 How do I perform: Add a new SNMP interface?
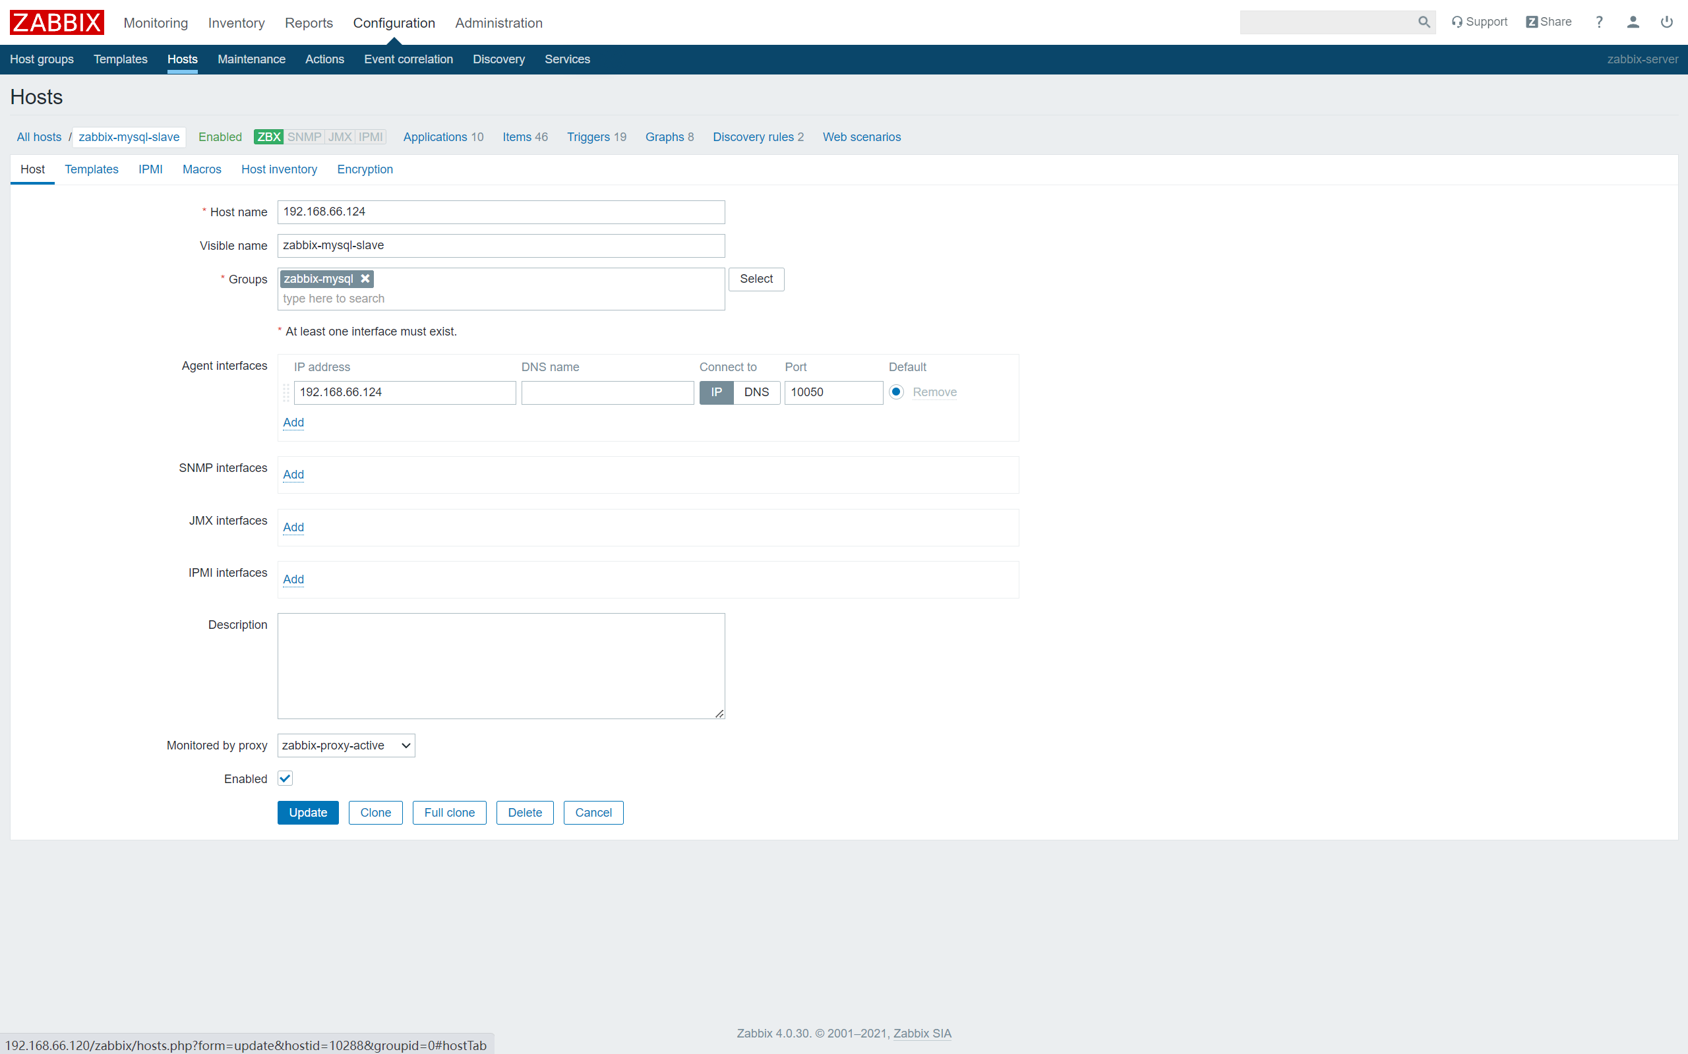293,474
